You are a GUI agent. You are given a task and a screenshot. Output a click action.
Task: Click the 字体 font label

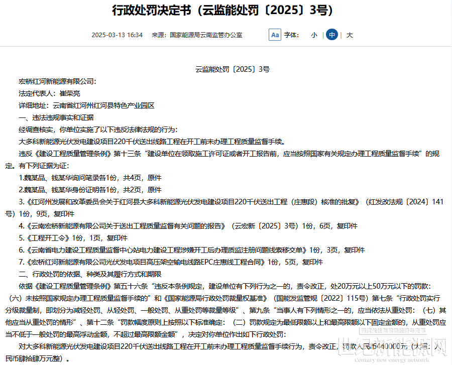291,35
